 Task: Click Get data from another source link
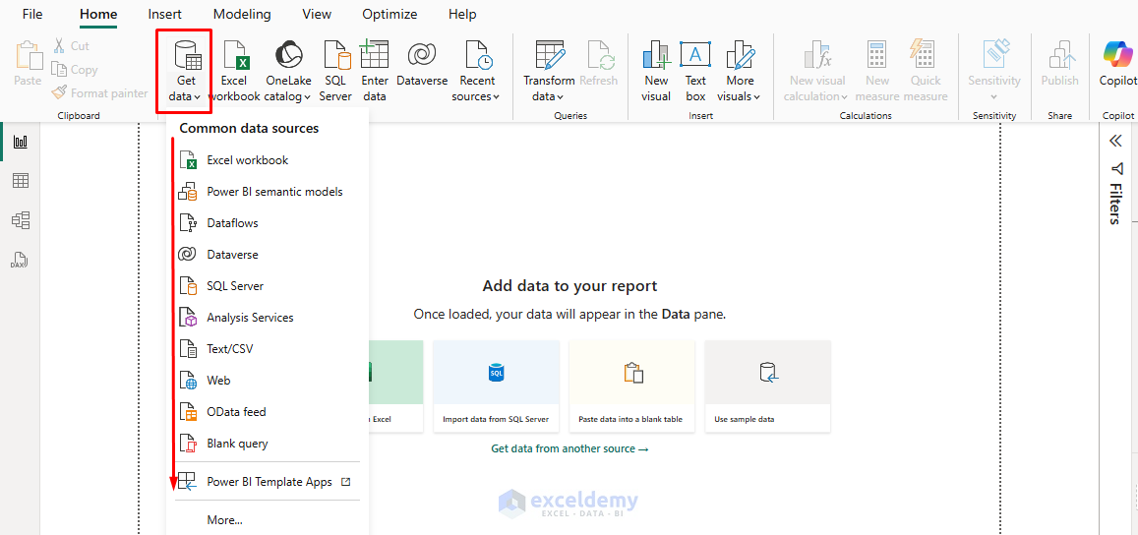pos(569,448)
